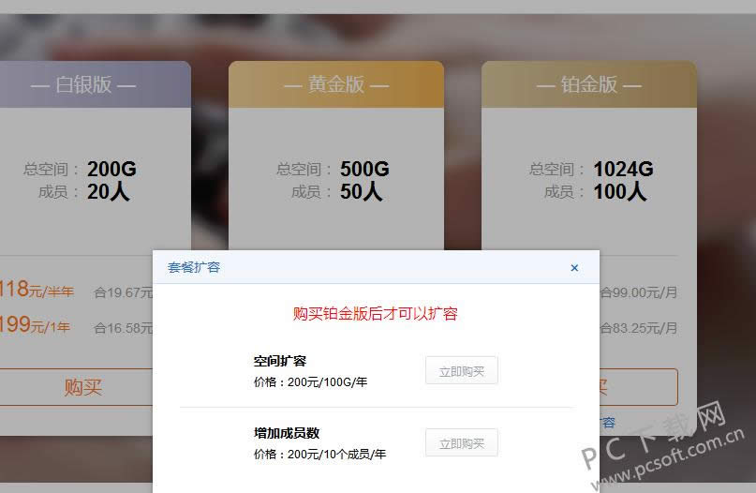Click the 1024G total space value
The height and width of the screenshot is (493, 756).
tap(623, 170)
